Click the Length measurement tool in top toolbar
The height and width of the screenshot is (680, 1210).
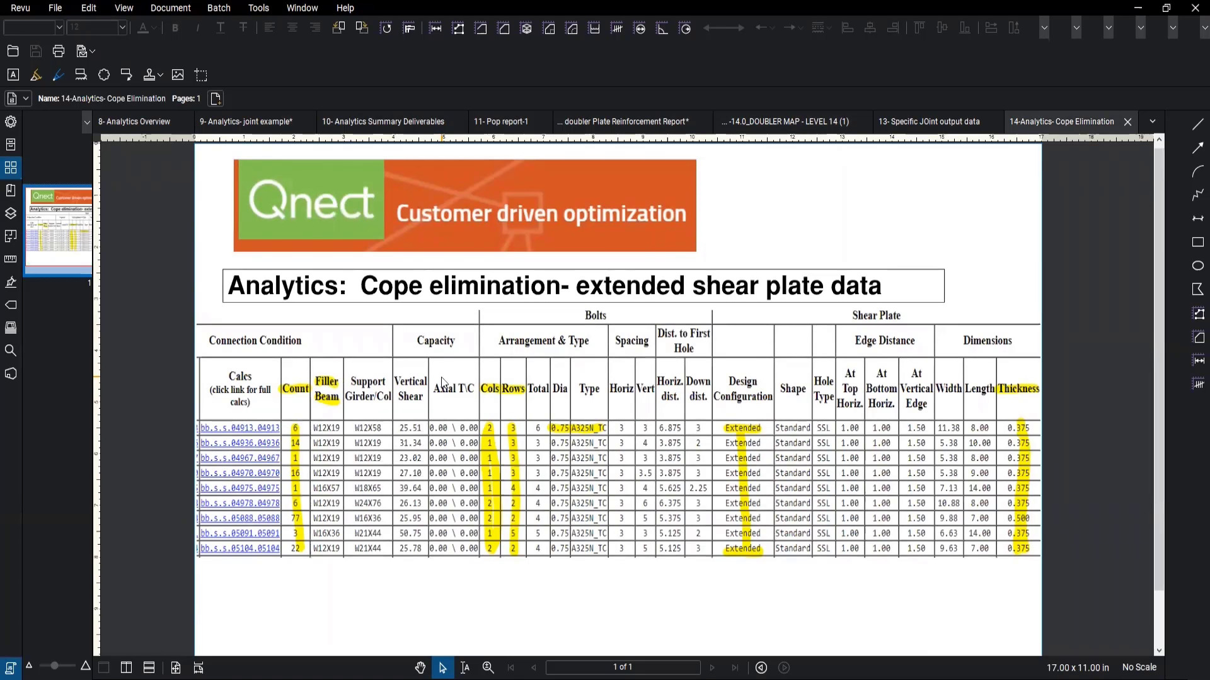pyautogui.click(x=435, y=28)
